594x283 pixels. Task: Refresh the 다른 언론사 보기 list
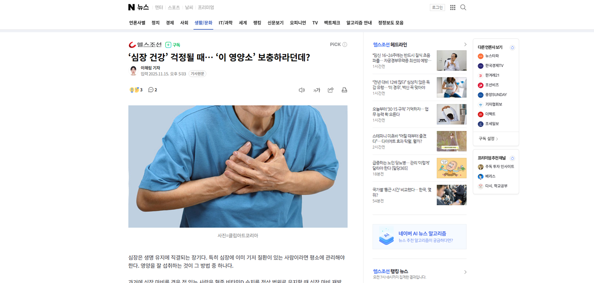pos(512,48)
